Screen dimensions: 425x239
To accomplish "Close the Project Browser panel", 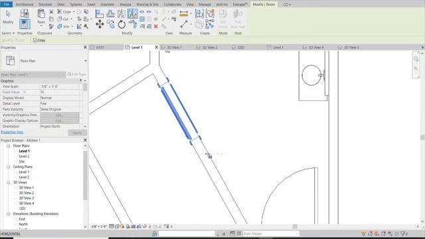I will click(x=85, y=140).
